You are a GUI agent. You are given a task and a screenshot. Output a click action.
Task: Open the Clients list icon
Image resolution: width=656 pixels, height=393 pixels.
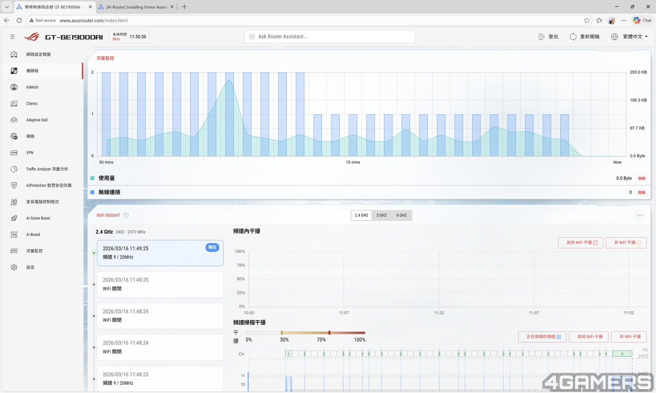pyautogui.click(x=14, y=103)
